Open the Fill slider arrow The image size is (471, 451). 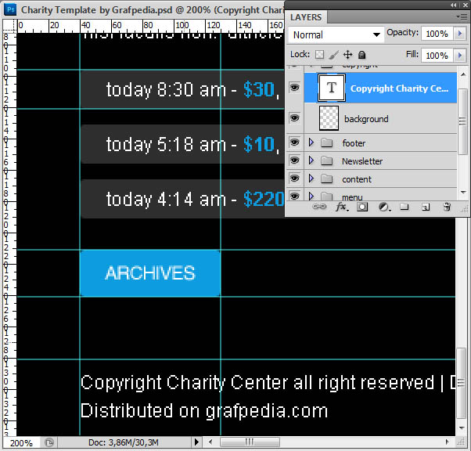tap(459, 56)
